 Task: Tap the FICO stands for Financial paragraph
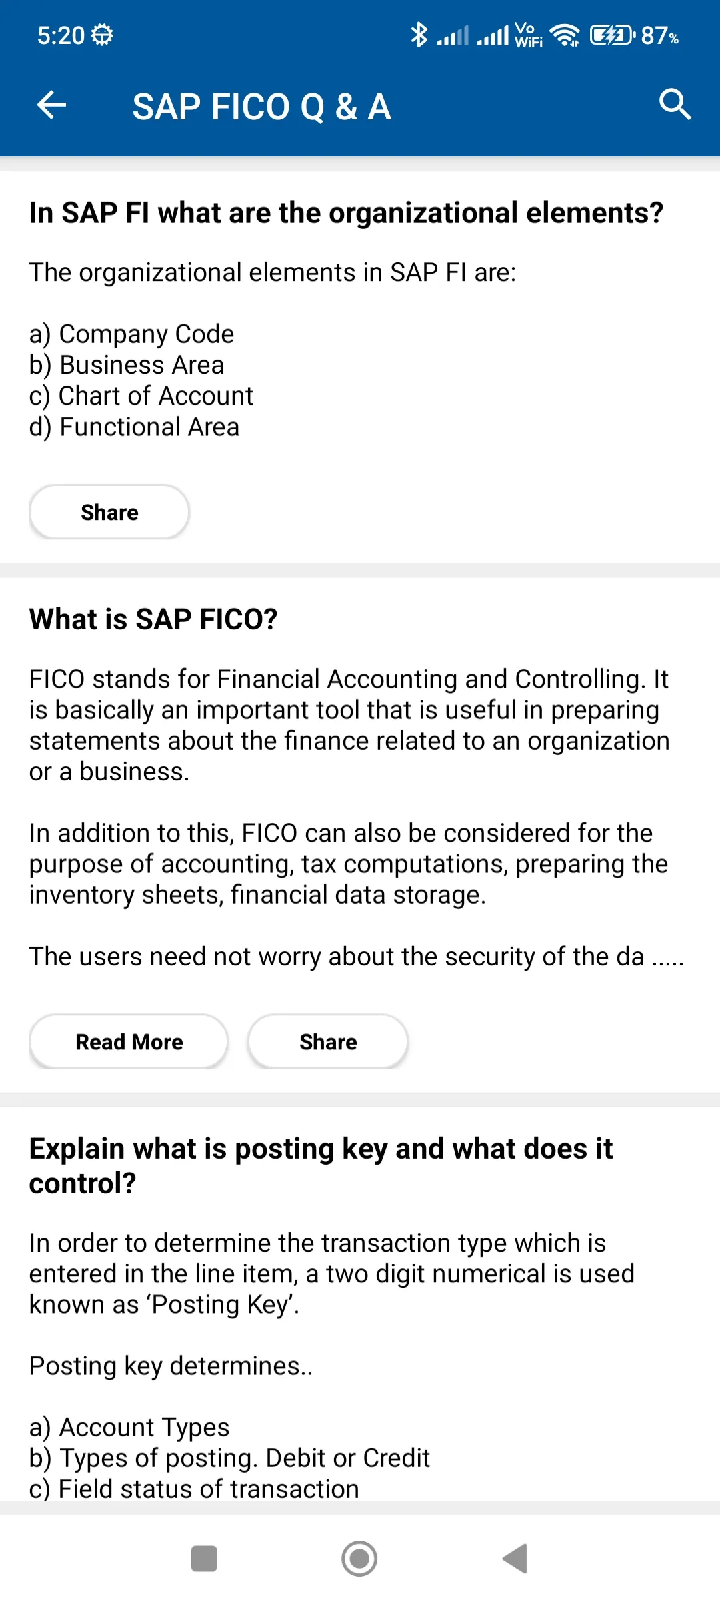349,725
